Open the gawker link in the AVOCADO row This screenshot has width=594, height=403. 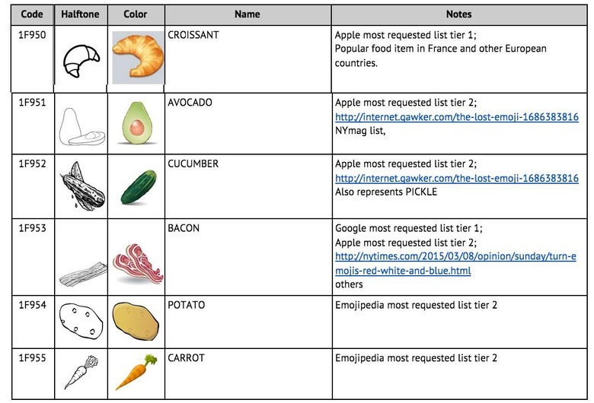pos(456,117)
